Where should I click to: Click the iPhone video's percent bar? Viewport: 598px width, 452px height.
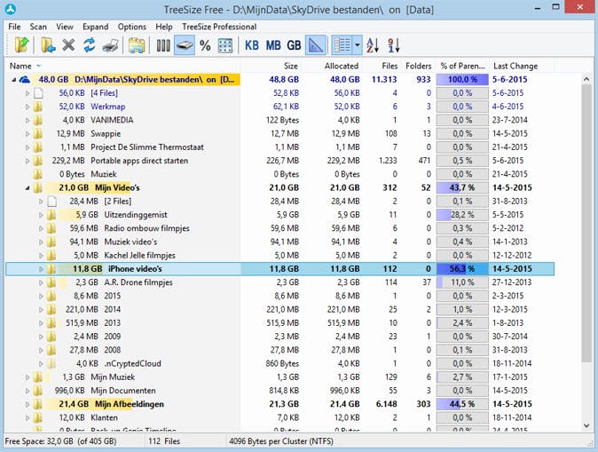pos(461,268)
